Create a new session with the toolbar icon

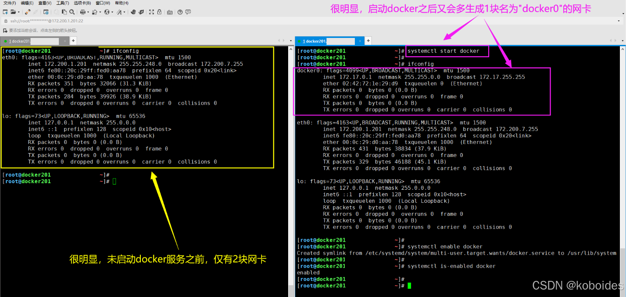(x=5, y=12)
